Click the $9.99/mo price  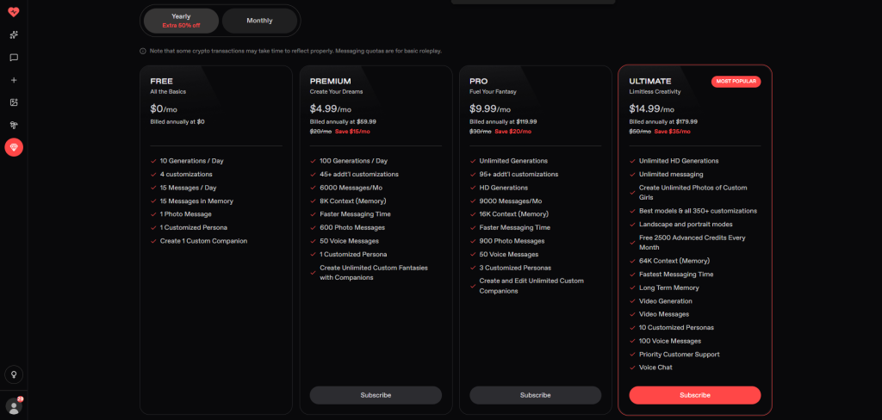(x=490, y=109)
